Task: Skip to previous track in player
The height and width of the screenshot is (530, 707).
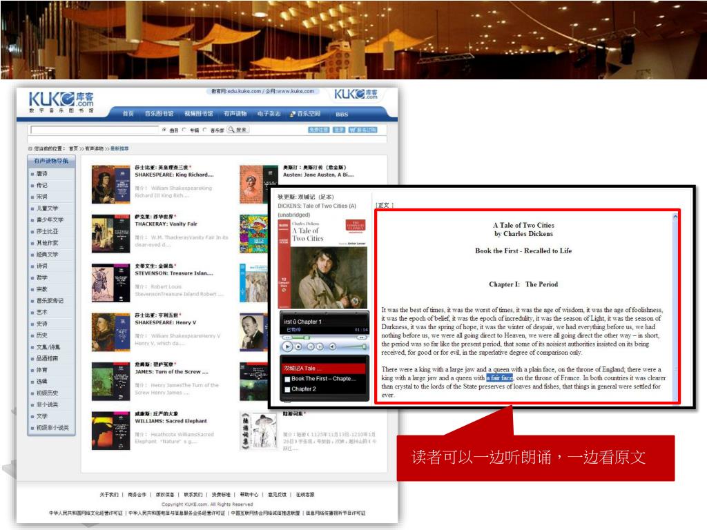Action: (x=310, y=346)
